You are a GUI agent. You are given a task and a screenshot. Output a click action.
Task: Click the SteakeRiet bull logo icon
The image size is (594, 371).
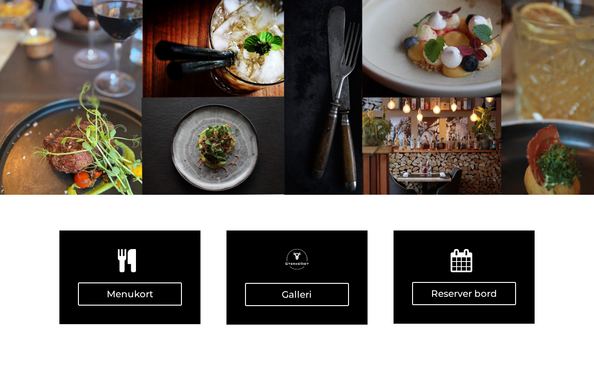297,259
